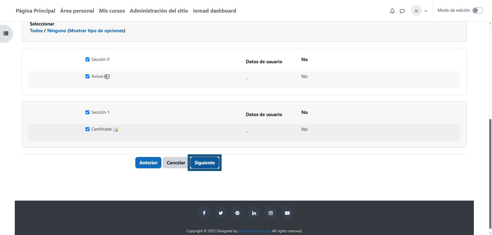The image size is (492, 235).
Task: Visit the LinkedIn footer icon
Action: pos(254,213)
